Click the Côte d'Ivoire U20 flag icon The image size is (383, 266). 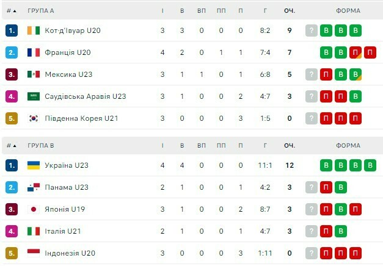click(x=33, y=31)
